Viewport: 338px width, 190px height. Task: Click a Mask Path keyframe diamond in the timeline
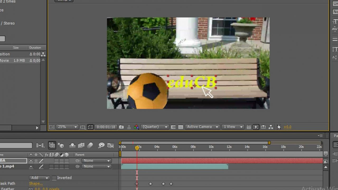pyautogui.click(x=151, y=184)
